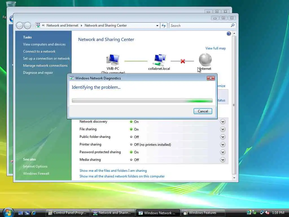Click the muted volume tray icon

(x=267, y=212)
